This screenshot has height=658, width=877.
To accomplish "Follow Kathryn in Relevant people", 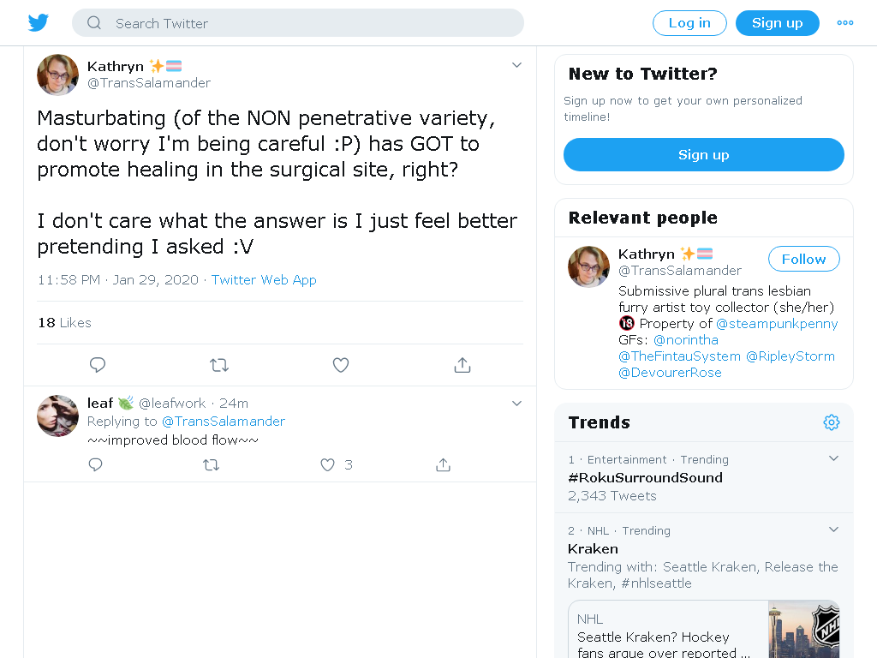I will tap(803, 259).
